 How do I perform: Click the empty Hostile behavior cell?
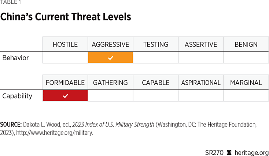point(65,58)
